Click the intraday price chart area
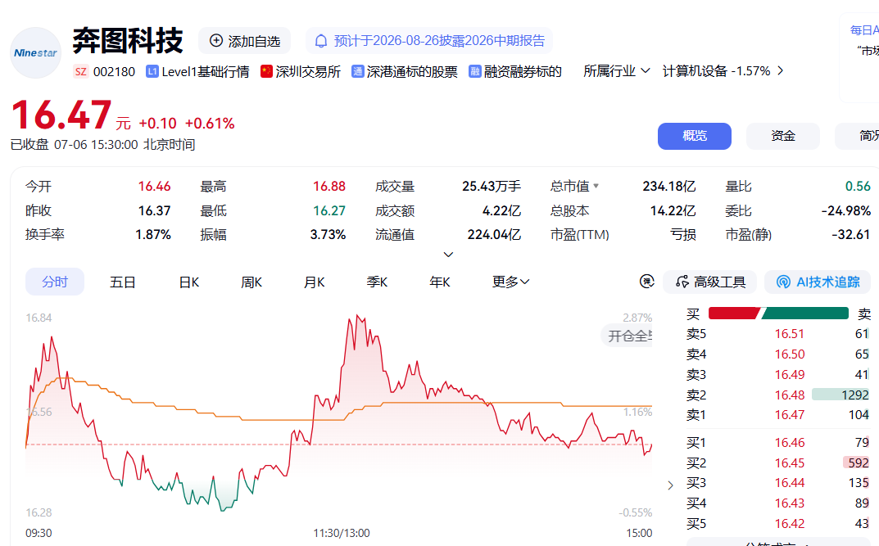 coord(338,414)
